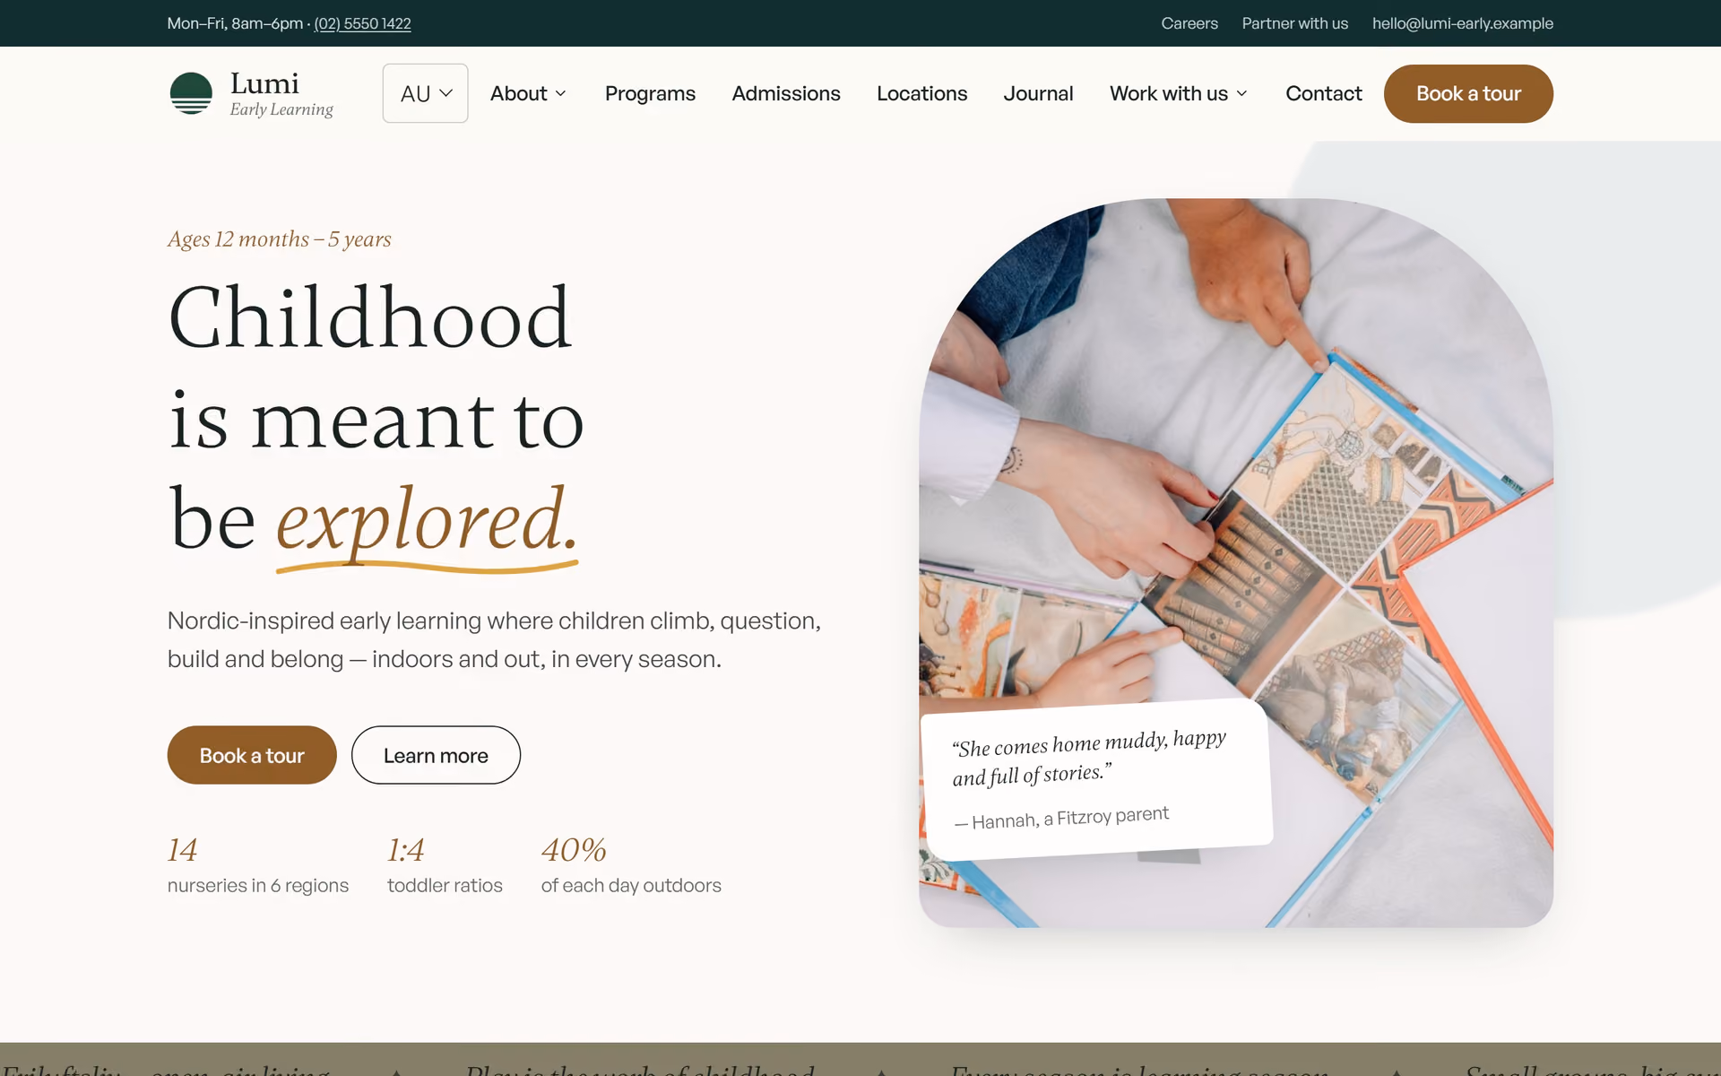
Task: Click the '1:4' toddler ratios statistic
Action: click(x=405, y=849)
